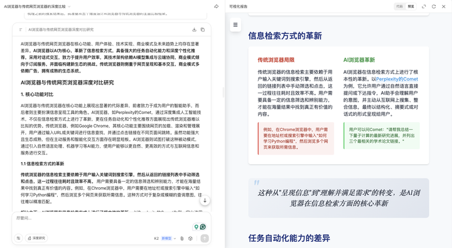
Task: Open the Perplexity的Comet link
Action: pos(397,79)
